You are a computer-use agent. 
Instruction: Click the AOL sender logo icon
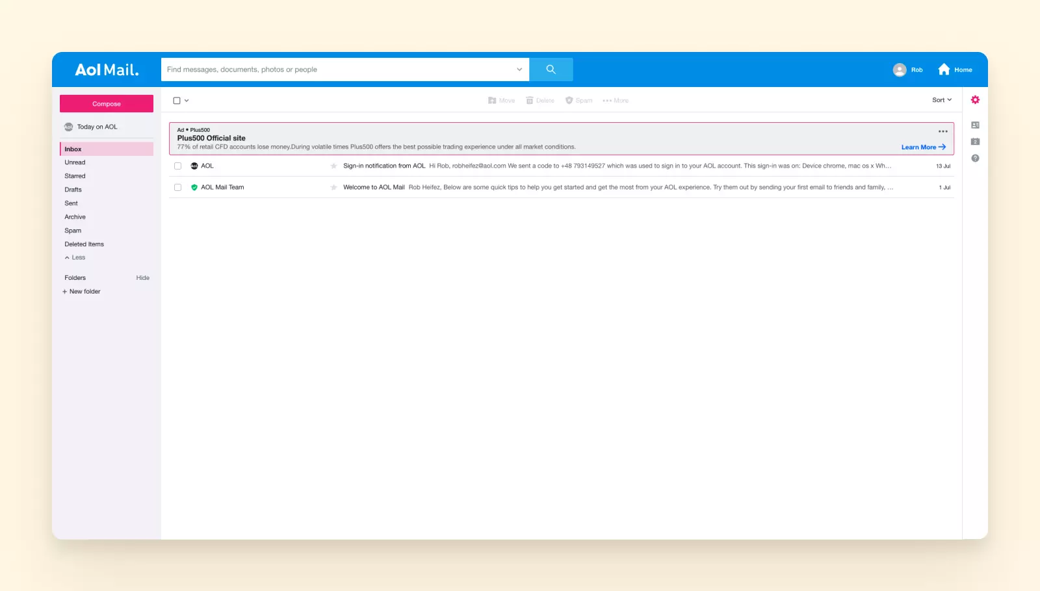click(x=194, y=166)
